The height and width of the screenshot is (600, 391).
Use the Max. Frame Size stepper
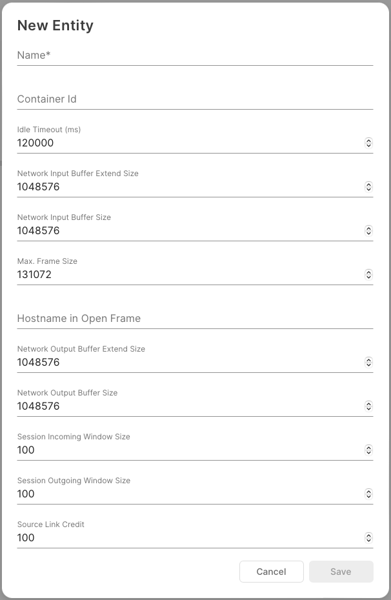pos(368,275)
